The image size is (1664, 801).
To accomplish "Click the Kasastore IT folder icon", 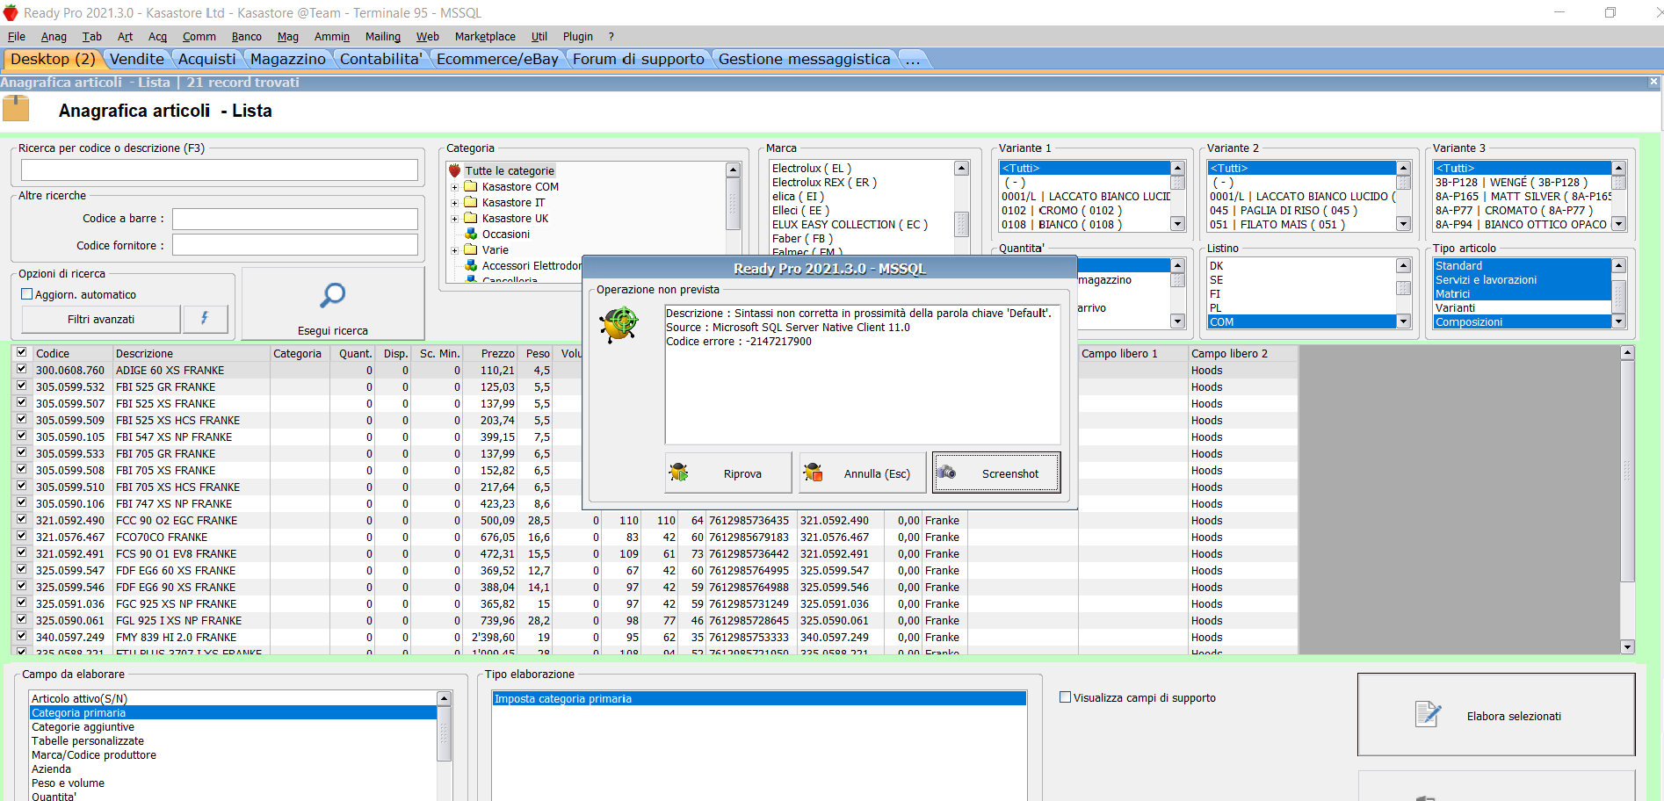I will tap(470, 202).
